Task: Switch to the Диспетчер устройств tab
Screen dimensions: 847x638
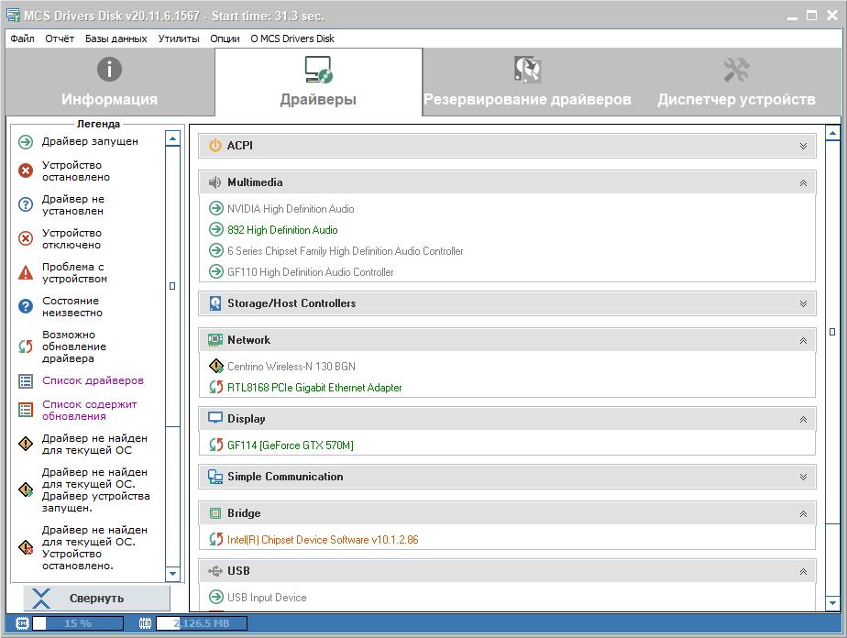Action: [736, 82]
